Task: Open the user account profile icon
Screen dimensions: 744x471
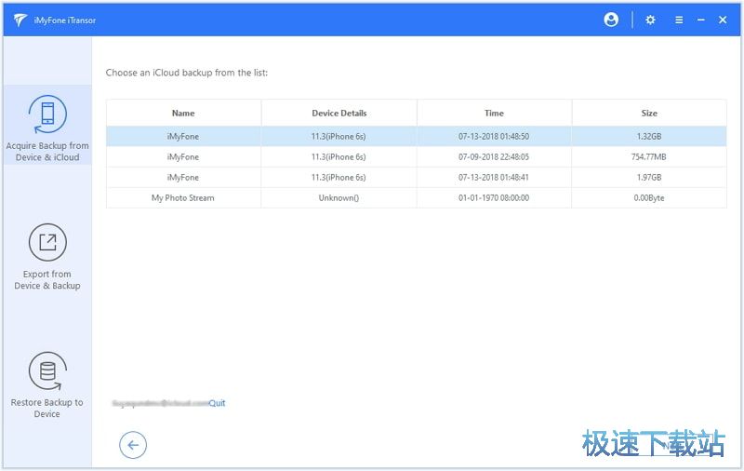Action: click(611, 20)
